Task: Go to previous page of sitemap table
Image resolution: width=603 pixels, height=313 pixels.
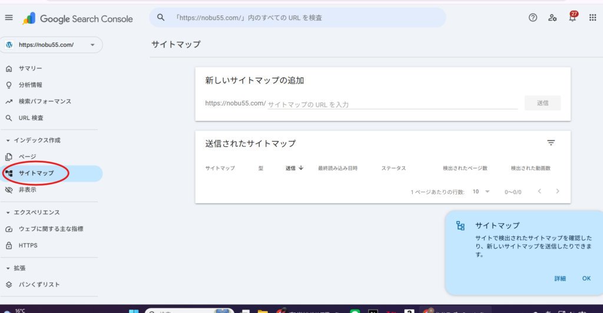Action: click(x=539, y=191)
